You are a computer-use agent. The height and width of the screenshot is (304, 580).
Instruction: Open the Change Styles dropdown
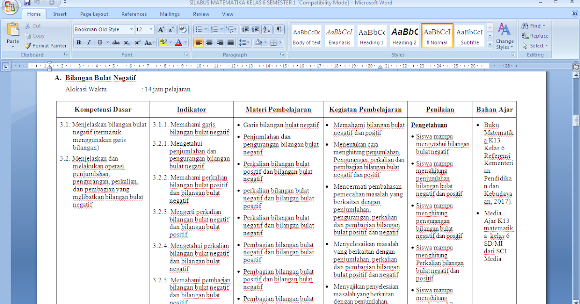[x=505, y=35]
